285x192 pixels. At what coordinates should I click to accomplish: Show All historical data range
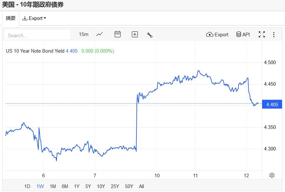pyautogui.click(x=141, y=186)
